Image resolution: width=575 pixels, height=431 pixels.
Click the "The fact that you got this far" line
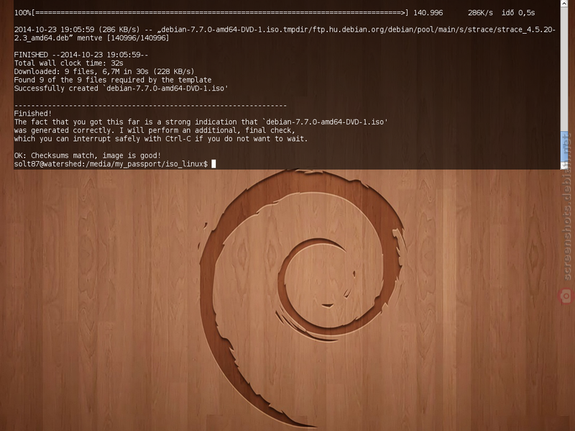click(x=201, y=122)
